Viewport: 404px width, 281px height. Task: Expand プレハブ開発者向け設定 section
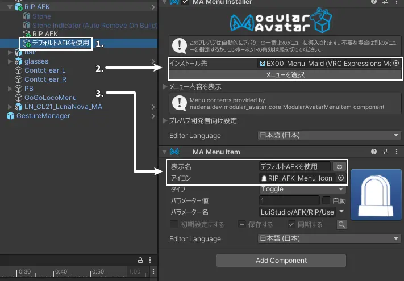[165, 121]
